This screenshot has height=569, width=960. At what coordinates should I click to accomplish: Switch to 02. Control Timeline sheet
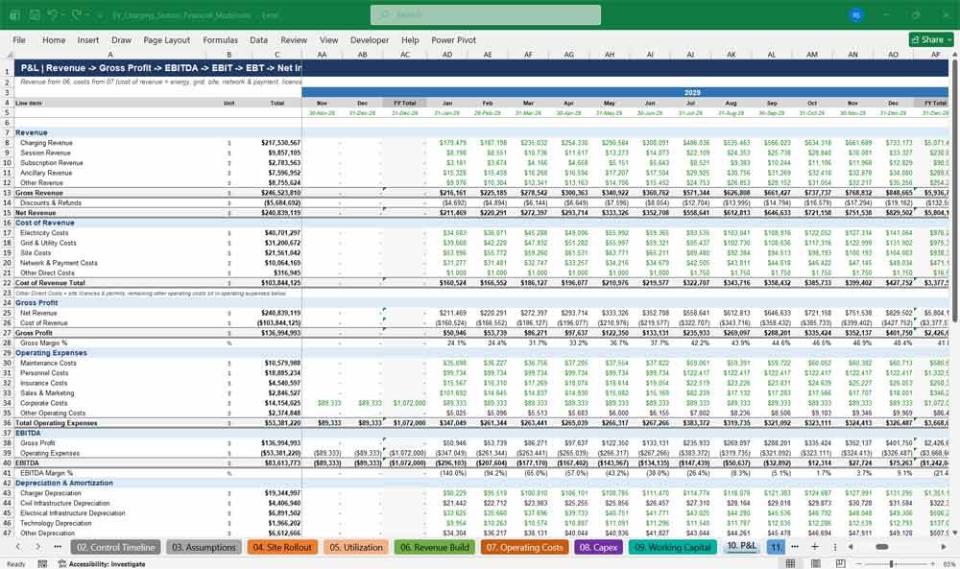pyautogui.click(x=115, y=547)
